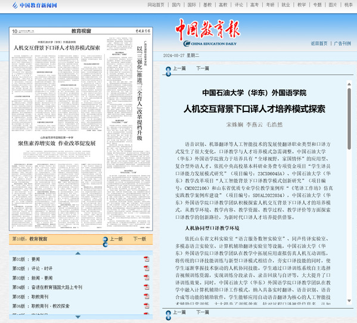
Task: Click current page label 第10版:教育视窗
Action: (30, 239)
